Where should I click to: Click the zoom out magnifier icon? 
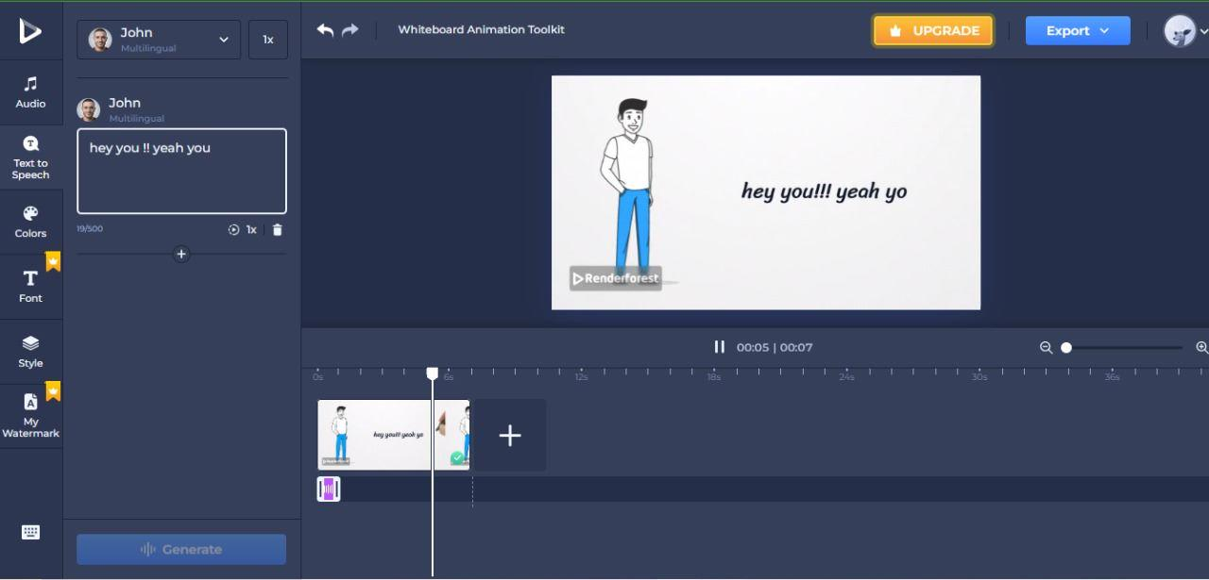(x=1046, y=348)
